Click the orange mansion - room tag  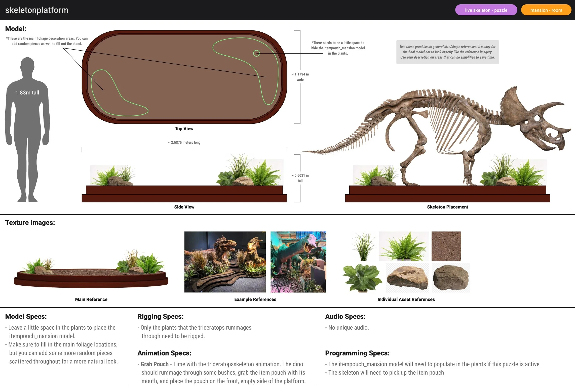point(546,10)
